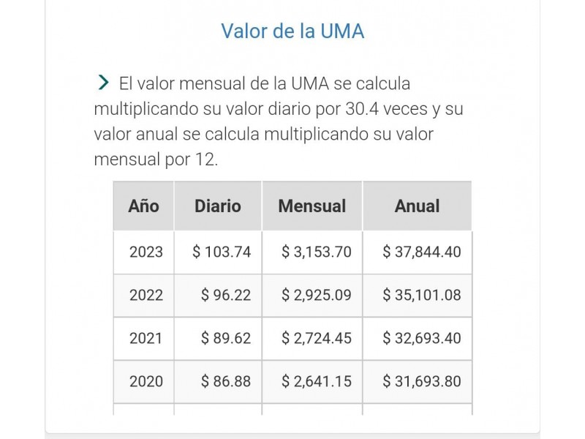Select the Año column header
Screen dimensions: 585x439
click(x=143, y=206)
